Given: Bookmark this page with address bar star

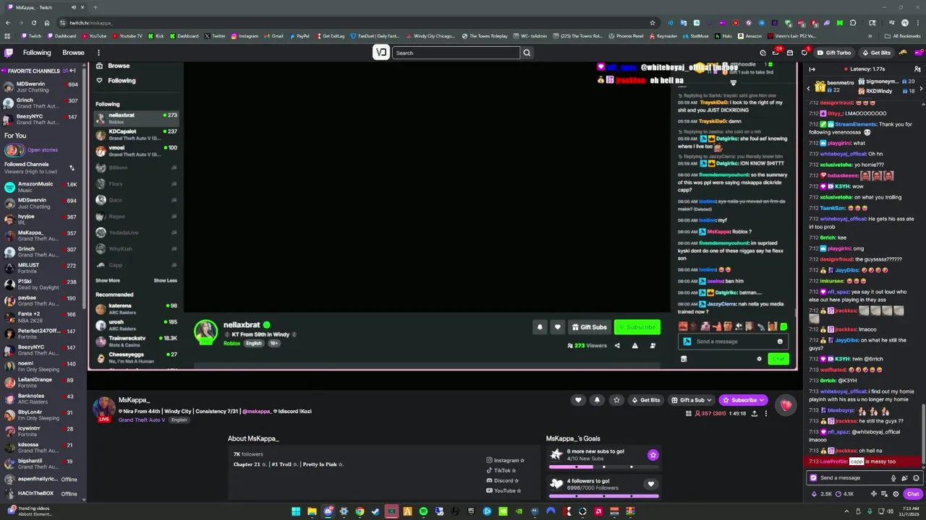Looking at the screenshot, I should (x=652, y=22).
